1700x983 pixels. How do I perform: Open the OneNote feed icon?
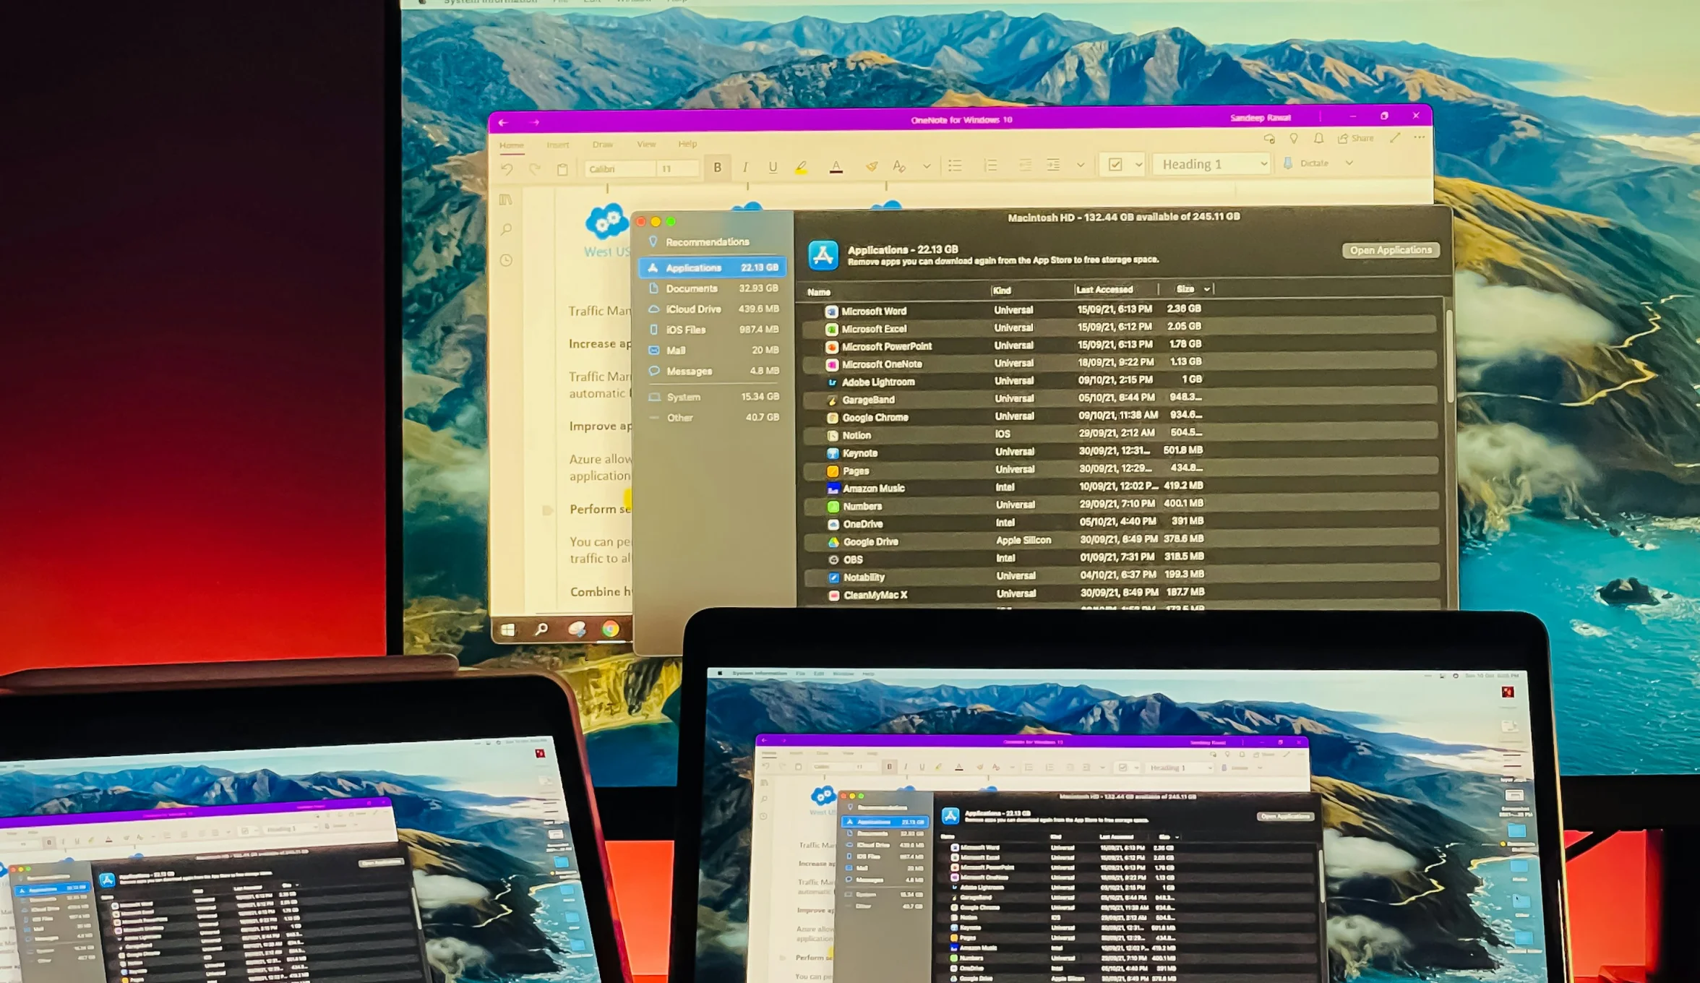pos(1269,139)
